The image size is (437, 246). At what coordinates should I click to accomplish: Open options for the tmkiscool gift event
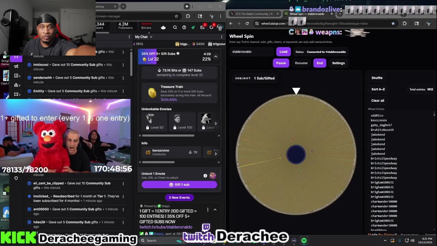pyautogui.click(x=123, y=65)
